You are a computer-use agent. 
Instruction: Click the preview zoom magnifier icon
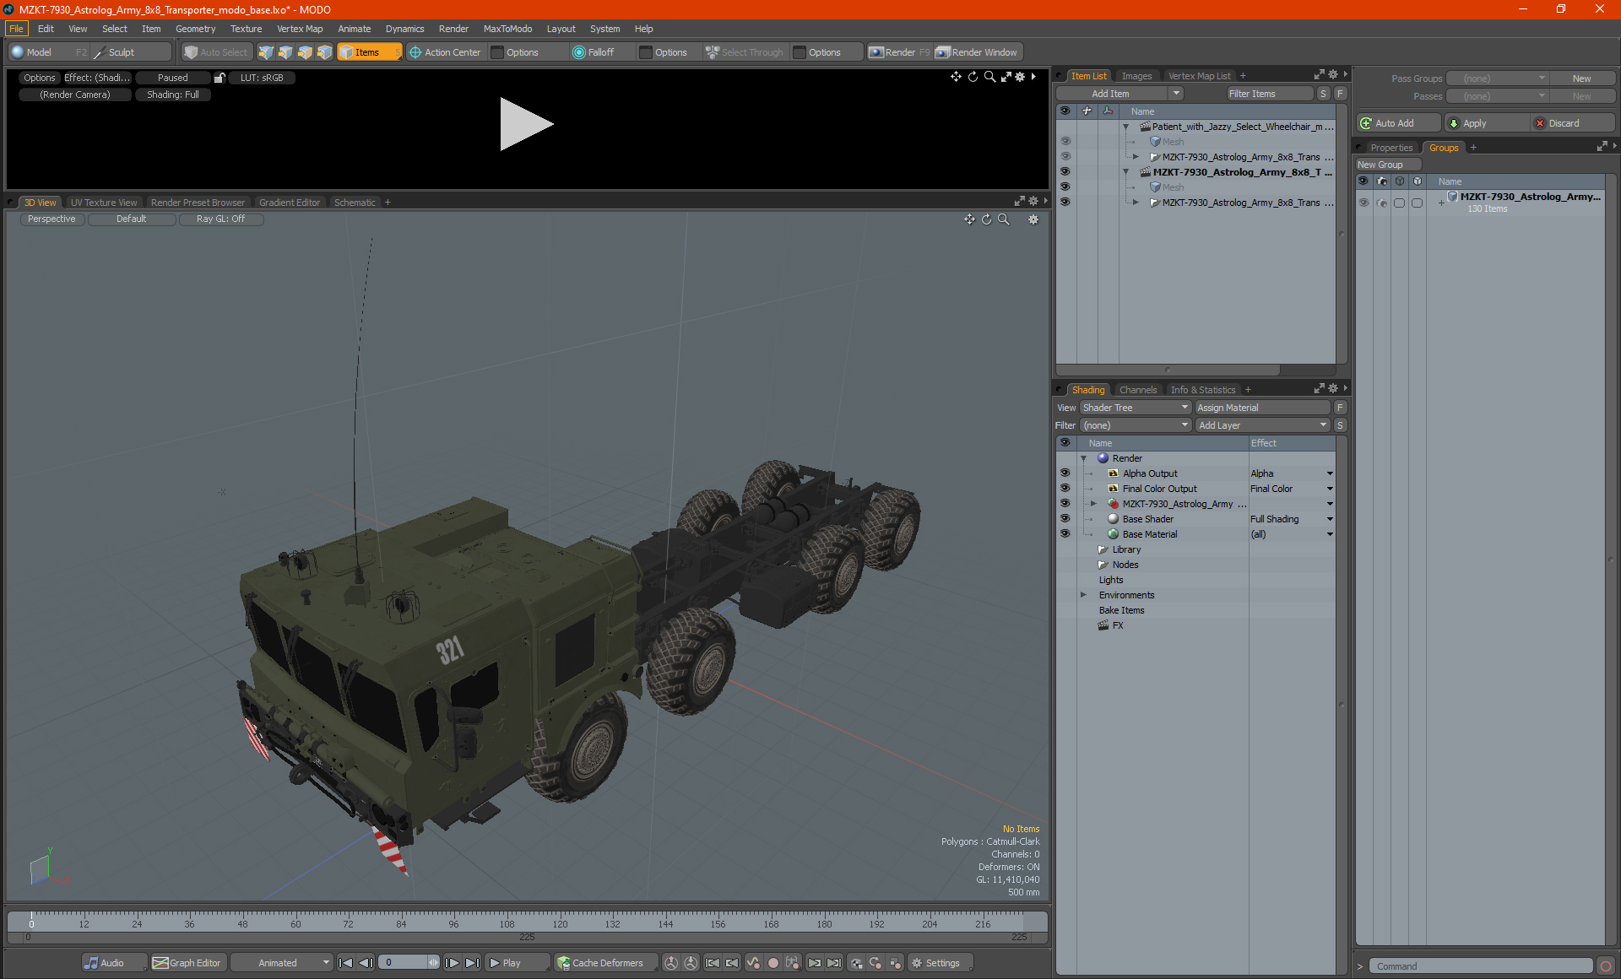(x=989, y=77)
